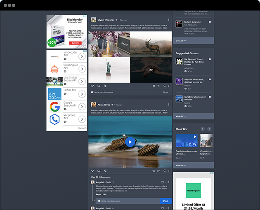Open the candle and flowers photo
The height and width of the screenshot is (210, 260).
click(109, 44)
